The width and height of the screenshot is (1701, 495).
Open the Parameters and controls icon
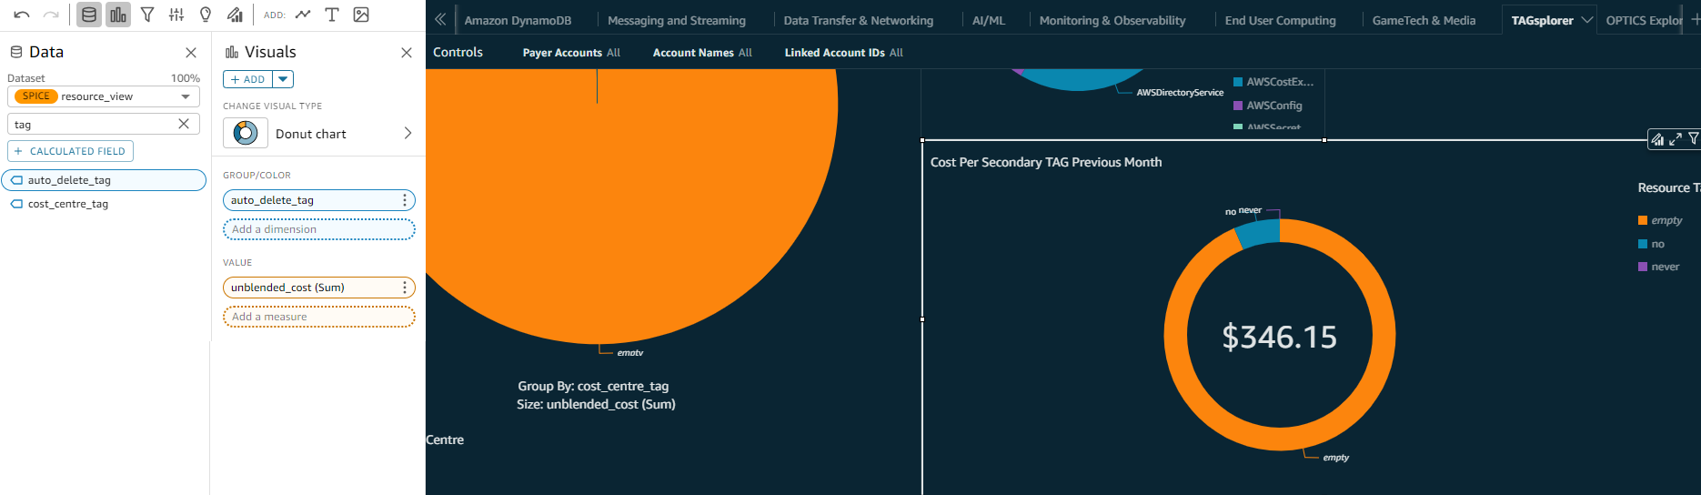coord(176,15)
